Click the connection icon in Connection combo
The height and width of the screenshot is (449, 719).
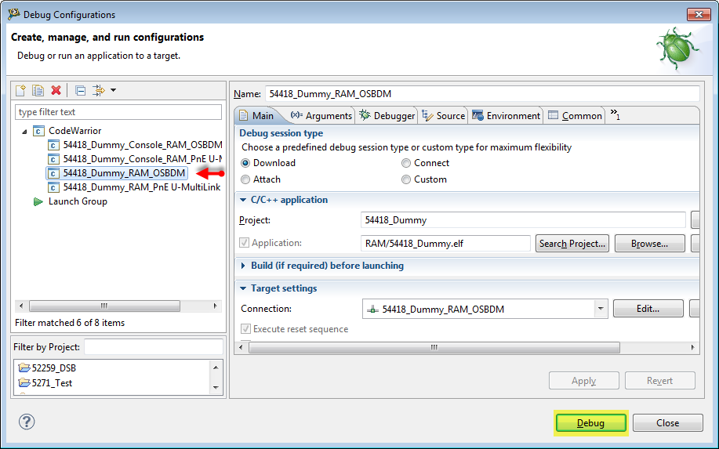pyautogui.click(x=372, y=310)
